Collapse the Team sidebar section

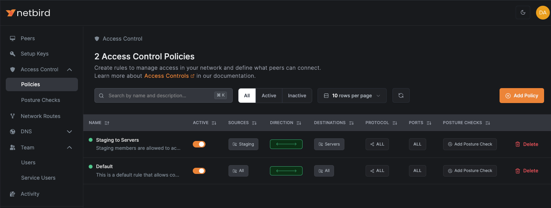click(x=69, y=147)
